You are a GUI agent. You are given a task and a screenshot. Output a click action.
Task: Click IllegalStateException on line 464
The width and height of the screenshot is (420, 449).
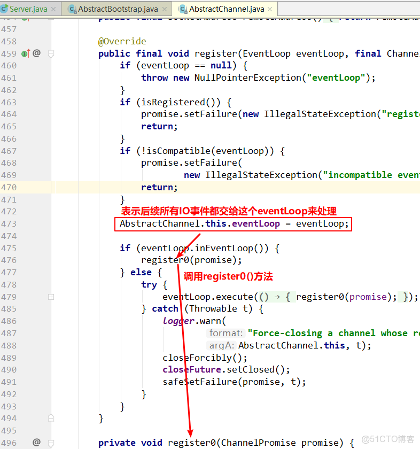(320, 114)
